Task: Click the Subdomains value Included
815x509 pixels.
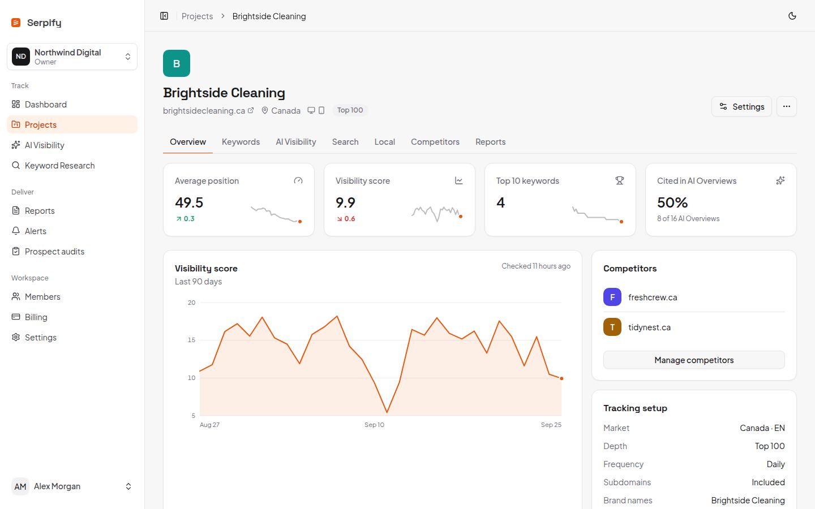Action: pyautogui.click(x=768, y=482)
